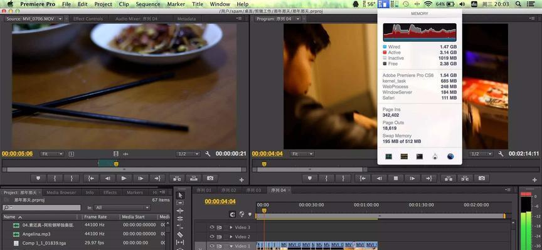Click Insert button in Source monitor
The width and height of the screenshot is (542, 250).
click(x=177, y=178)
